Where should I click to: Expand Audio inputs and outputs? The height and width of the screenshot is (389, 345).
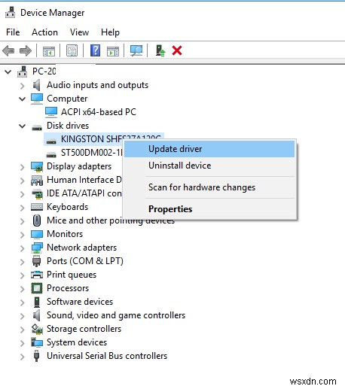pos(22,86)
